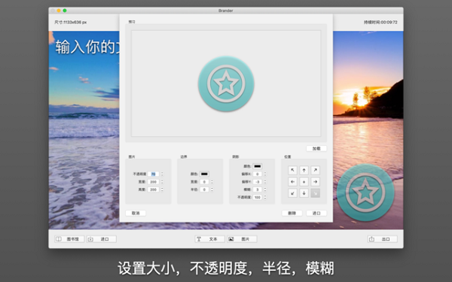
Task: Set position to middle-left arrow
Action: pyautogui.click(x=292, y=181)
